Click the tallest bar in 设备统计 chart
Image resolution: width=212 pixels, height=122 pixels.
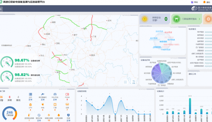(190, 106)
